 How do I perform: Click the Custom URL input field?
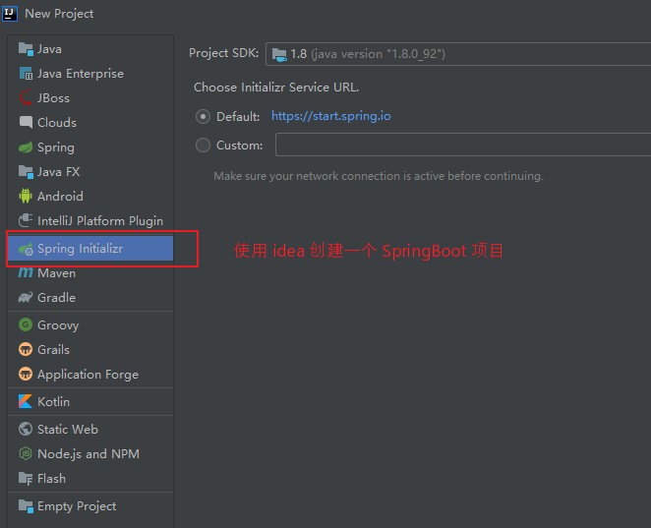pyautogui.click(x=462, y=146)
